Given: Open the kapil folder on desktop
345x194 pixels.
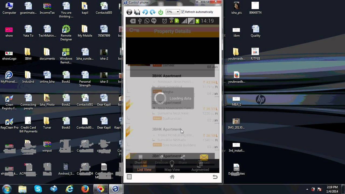Looking at the screenshot, I should click(85, 8).
